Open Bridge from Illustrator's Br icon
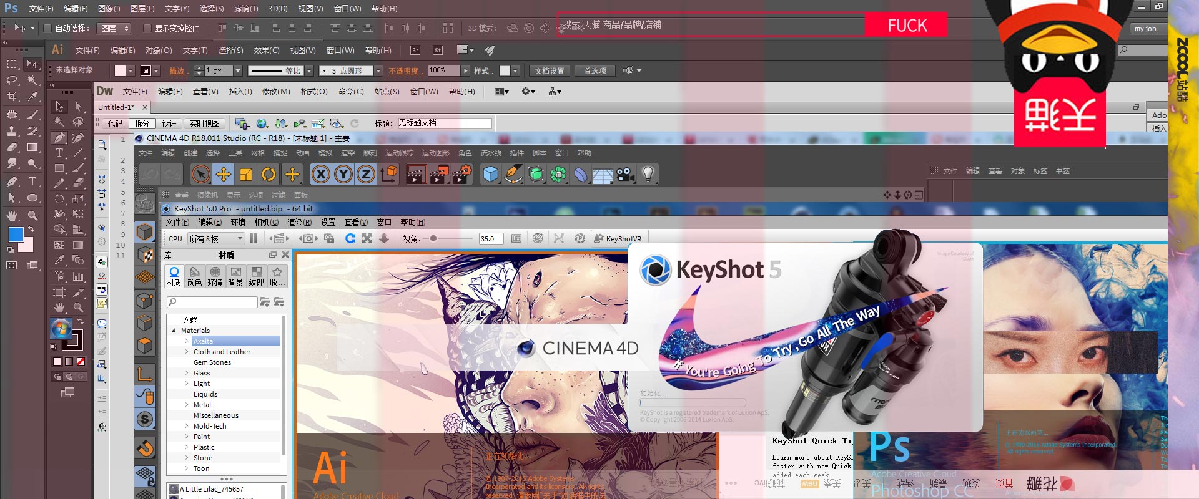Image resolution: width=1199 pixels, height=499 pixels. click(415, 50)
